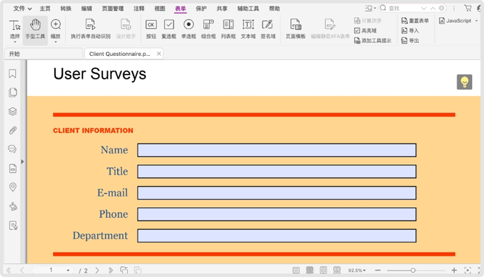Viewport: 484px width, 277px height.
Task: Click the lightbulb hint icon
Action: coord(464,82)
